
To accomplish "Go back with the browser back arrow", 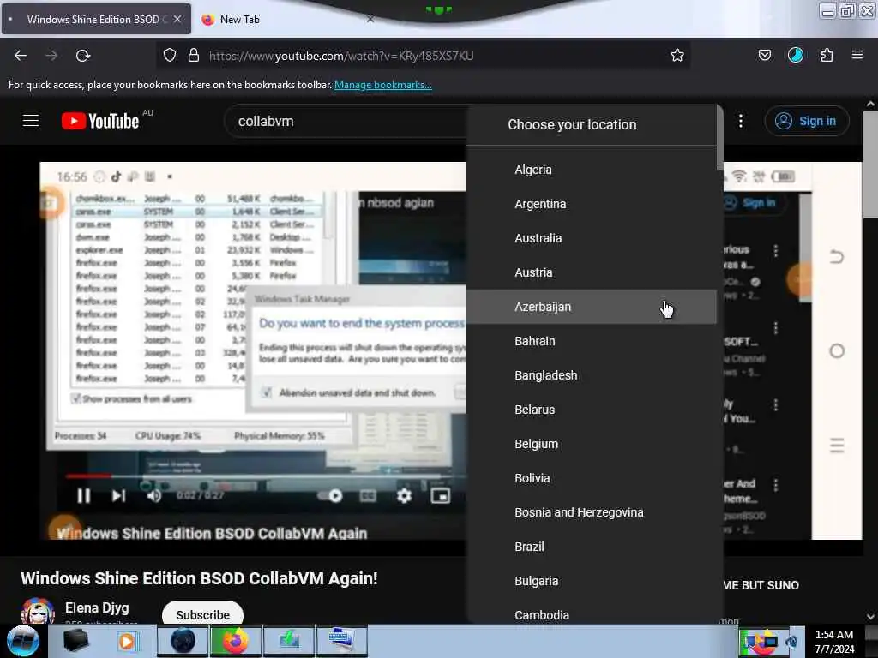I will coord(21,56).
